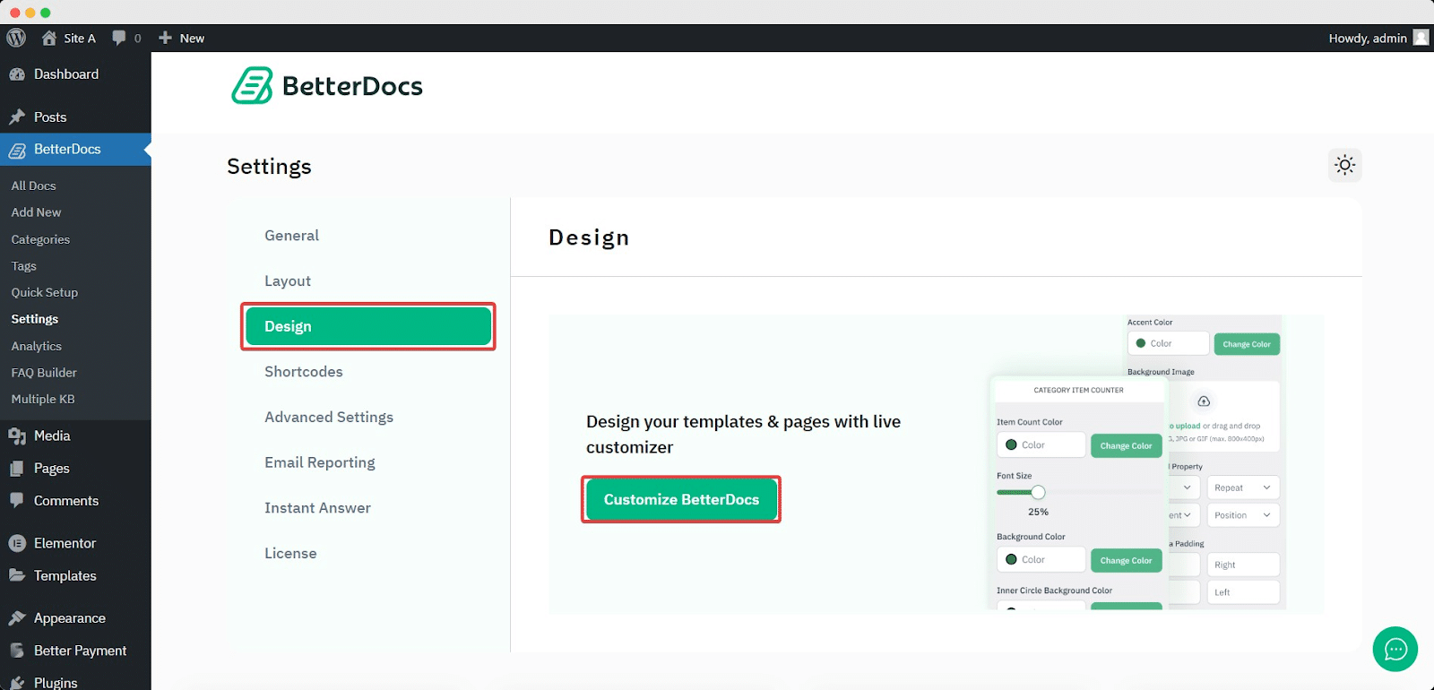
Task: Open the comments bubble icon in admin bar
Action: pos(119,38)
